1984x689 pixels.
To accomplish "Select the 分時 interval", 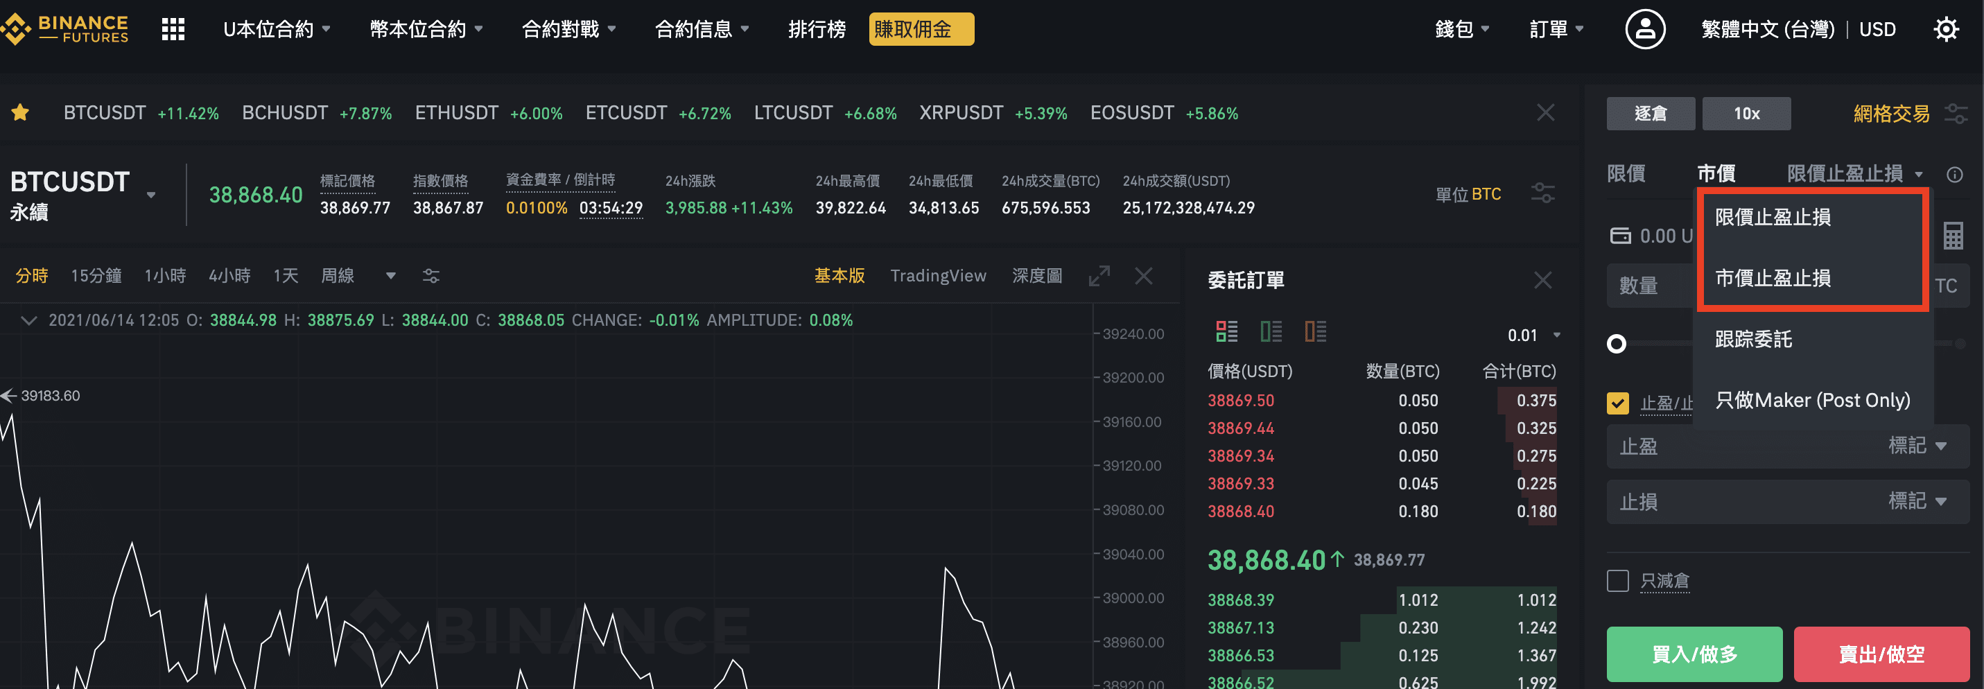I will point(32,276).
